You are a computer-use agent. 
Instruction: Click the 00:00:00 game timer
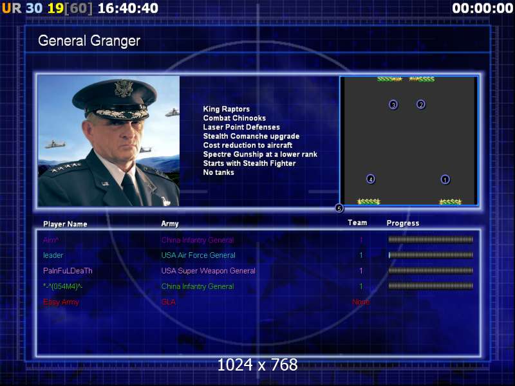click(x=482, y=8)
